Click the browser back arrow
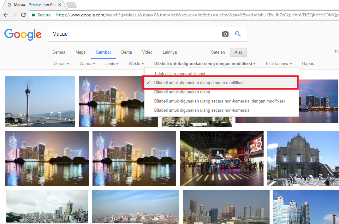Image resolution: width=339 pixels, height=224 pixels. tap(6, 15)
